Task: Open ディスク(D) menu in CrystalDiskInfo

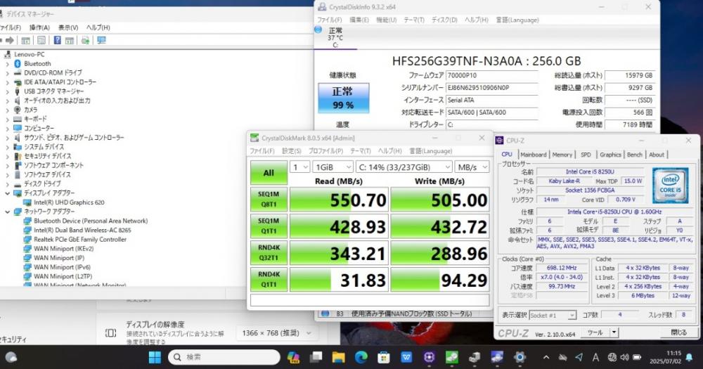Action: [x=444, y=20]
